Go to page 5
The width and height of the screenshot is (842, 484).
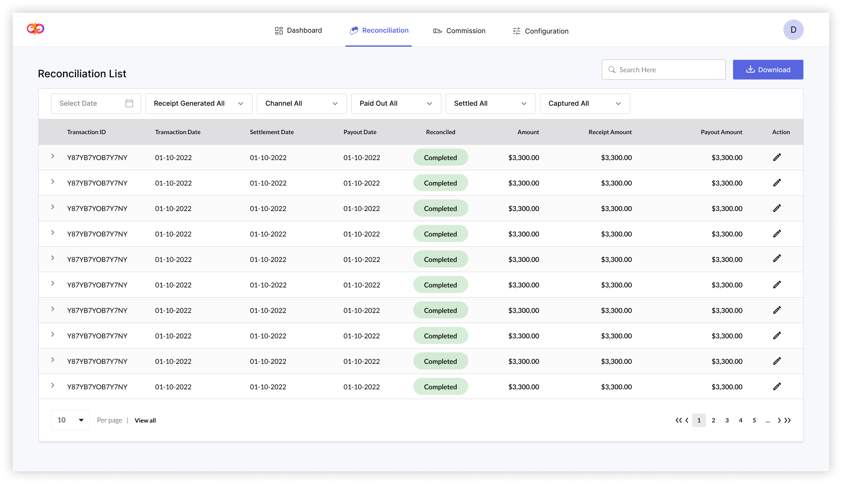pos(754,420)
